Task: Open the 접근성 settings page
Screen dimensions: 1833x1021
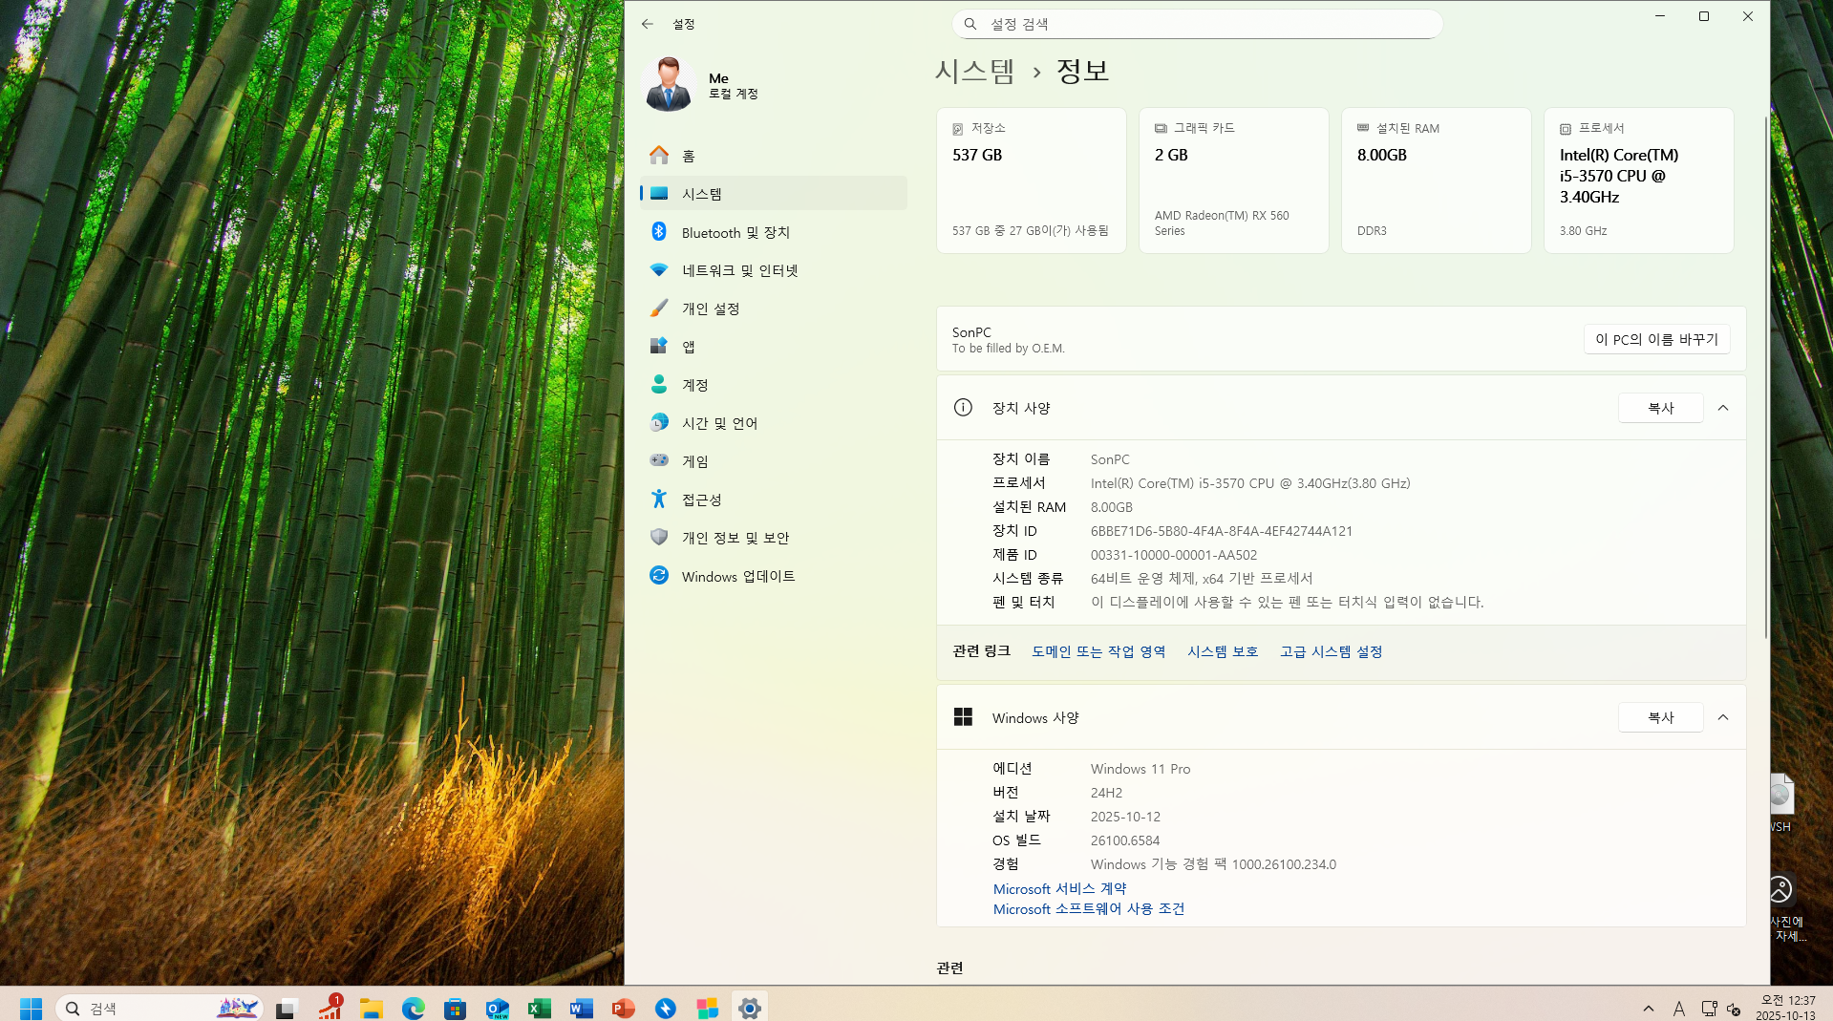Action: (701, 500)
